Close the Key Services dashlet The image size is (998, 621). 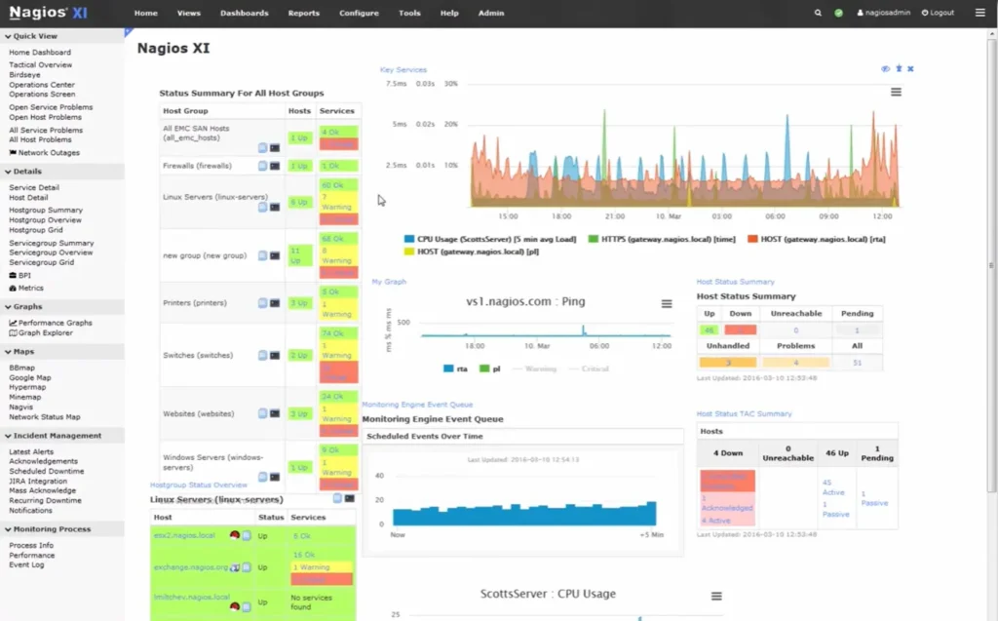911,69
